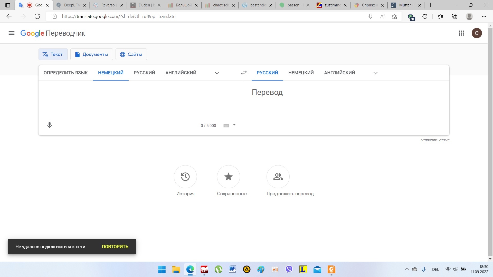Open Favorites list icon
Image resolution: width=493 pixels, height=277 pixels.
(440, 16)
